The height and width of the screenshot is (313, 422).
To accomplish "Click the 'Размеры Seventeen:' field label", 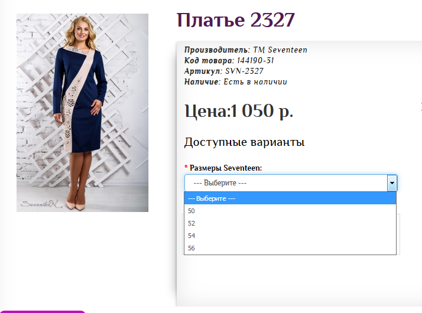I will click(226, 168).
